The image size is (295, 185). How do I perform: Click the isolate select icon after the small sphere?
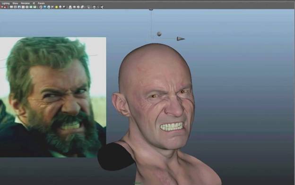coord(70,7)
